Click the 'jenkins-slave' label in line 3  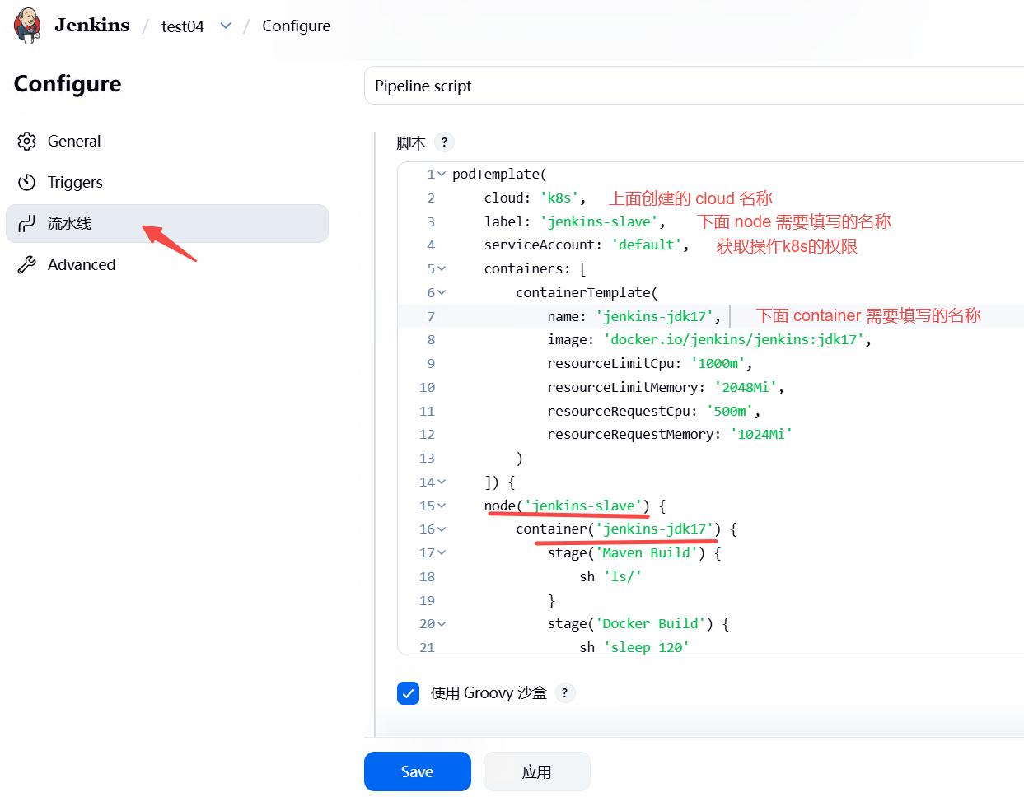pos(599,222)
